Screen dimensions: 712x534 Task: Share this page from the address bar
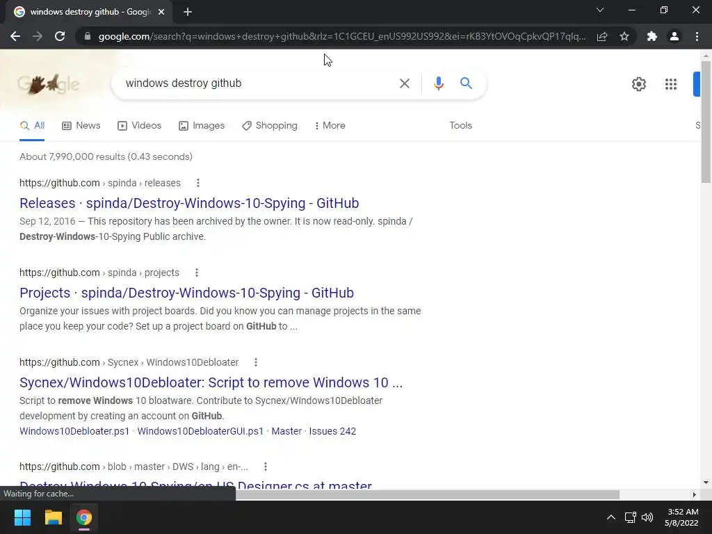click(602, 36)
